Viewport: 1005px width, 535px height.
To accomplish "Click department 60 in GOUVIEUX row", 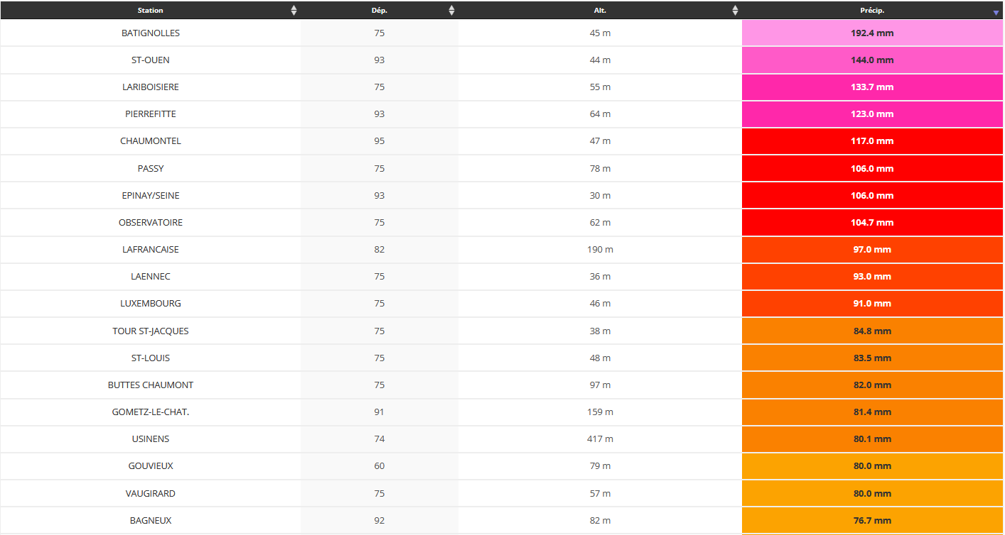I will [x=380, y=466].
